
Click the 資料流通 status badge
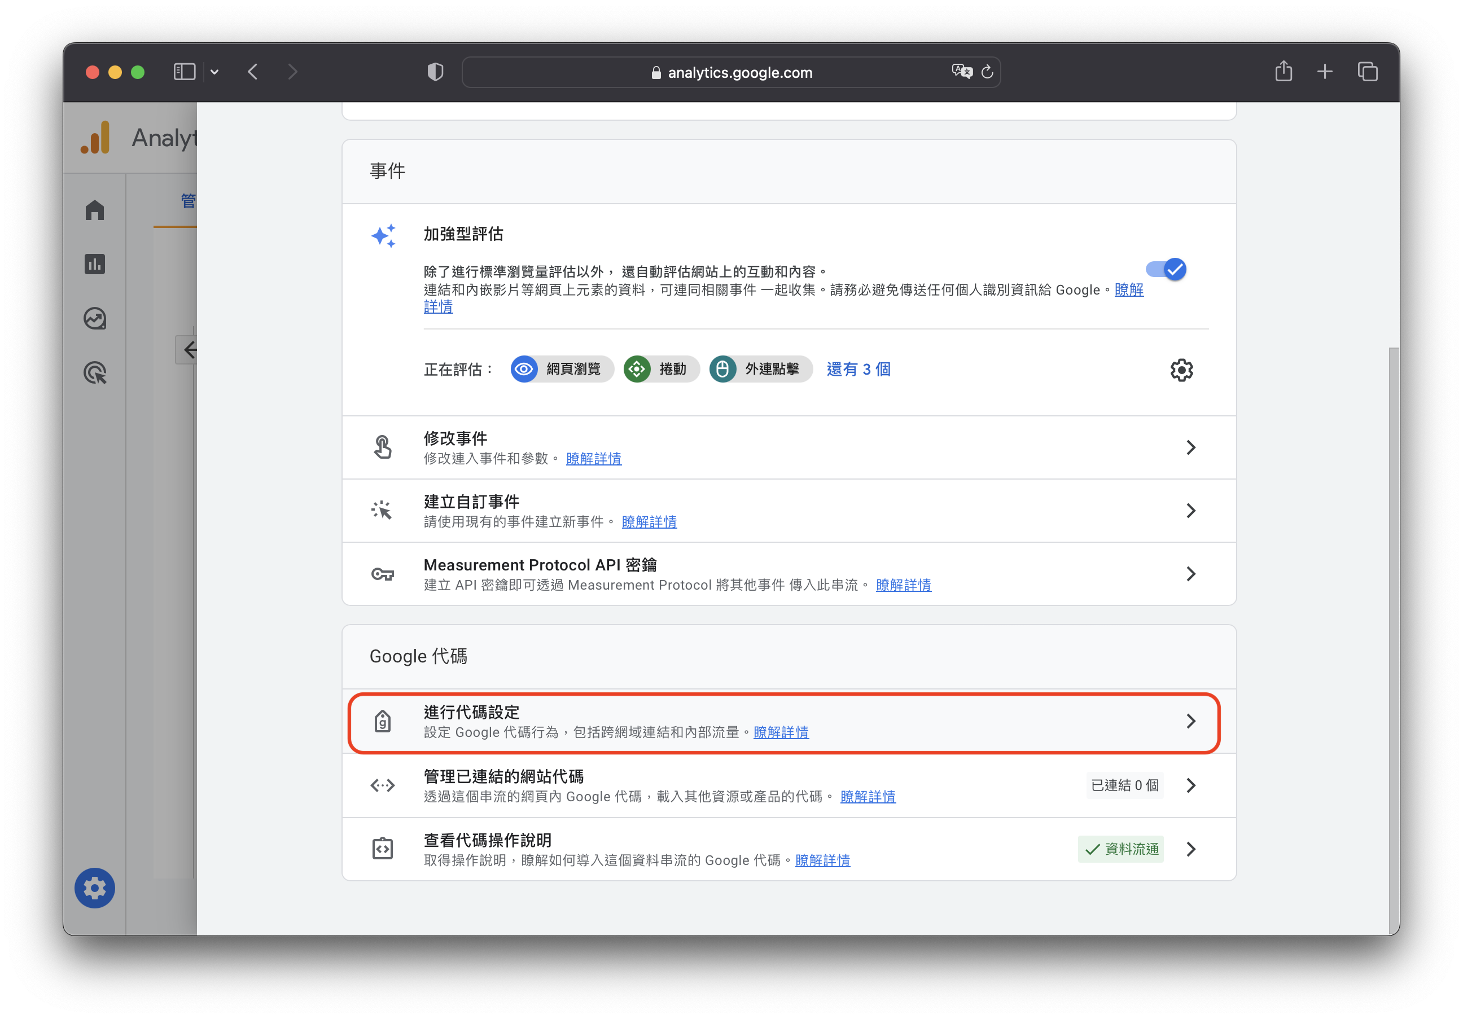click(1120, 848)
